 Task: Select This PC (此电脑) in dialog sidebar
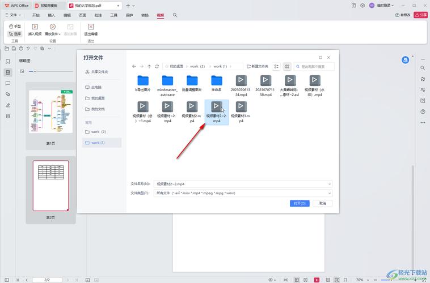[x=94, y=87]
